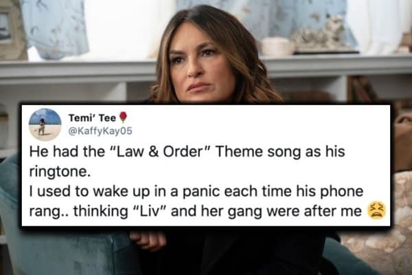Select the weary face emoji ending the tweet
The width and height of the screenshot is (412, 275).
point(376,210)
